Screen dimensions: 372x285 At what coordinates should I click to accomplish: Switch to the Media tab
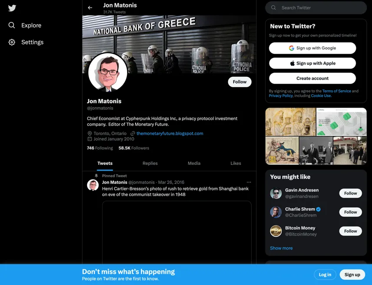click(x=194, y=163)
